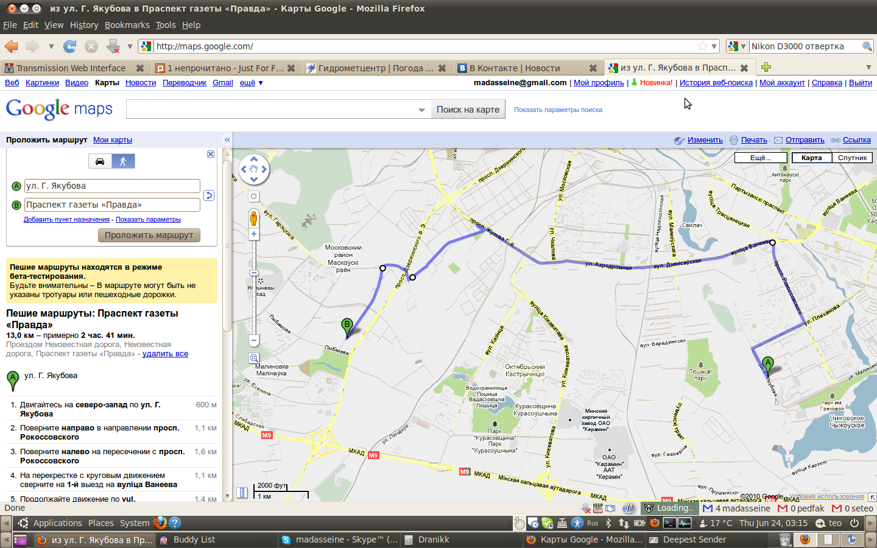Open the Ещё... layers dropdown
The image size is (877, 548).
click(x=761, y=158)
